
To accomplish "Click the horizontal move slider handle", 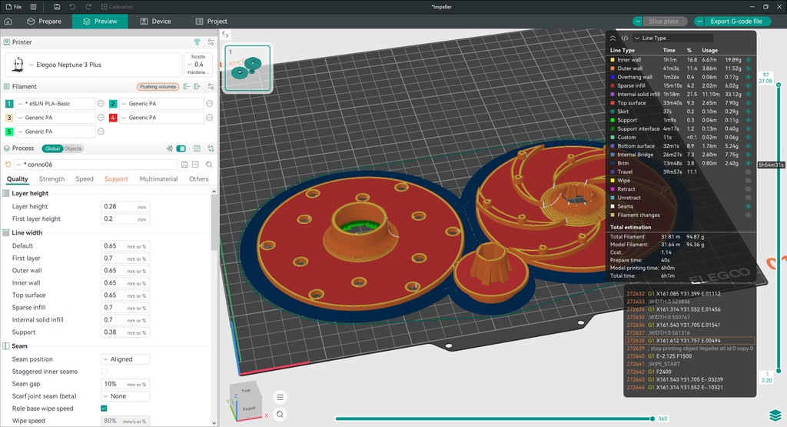I will click(x=653, y=419).
